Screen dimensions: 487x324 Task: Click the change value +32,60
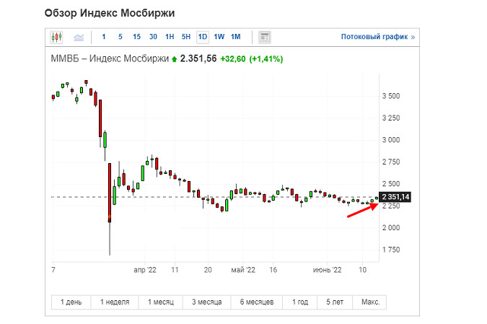(233, 59)
